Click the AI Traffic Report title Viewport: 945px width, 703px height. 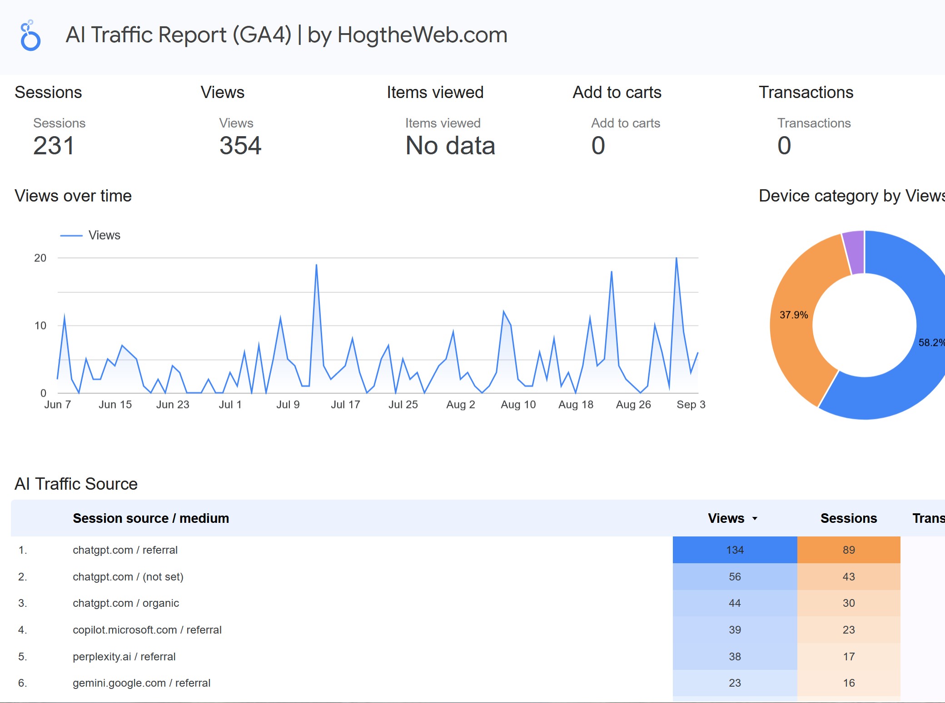(x=286, y=35)
